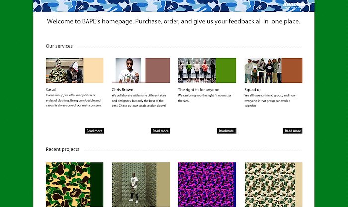Click the Casual service title

[51, 89]
